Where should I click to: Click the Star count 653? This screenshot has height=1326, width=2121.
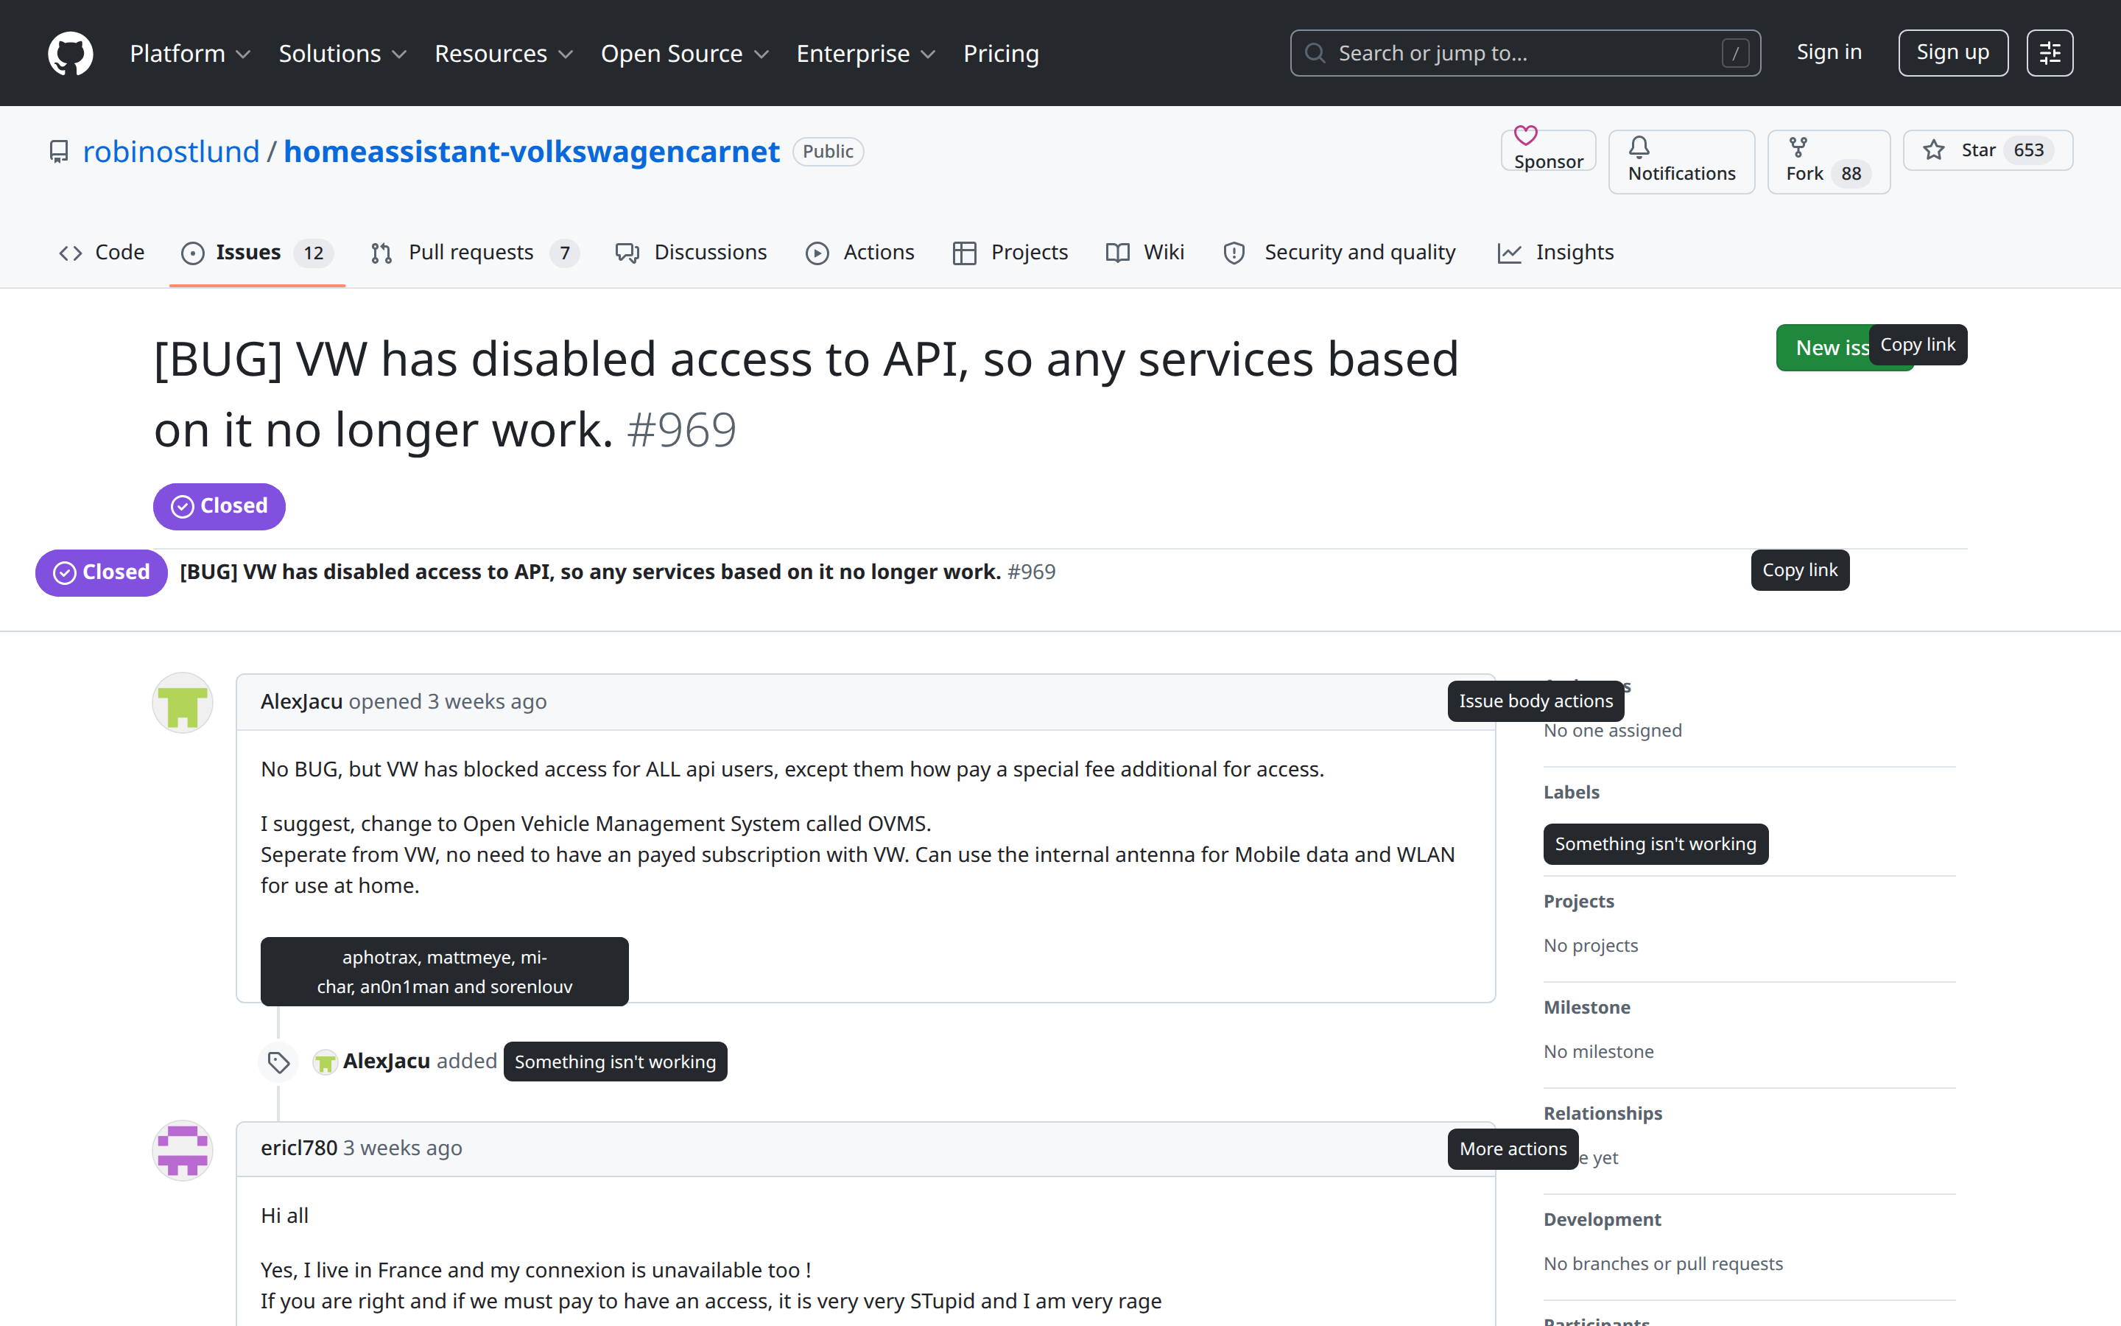click(2028, 150)
